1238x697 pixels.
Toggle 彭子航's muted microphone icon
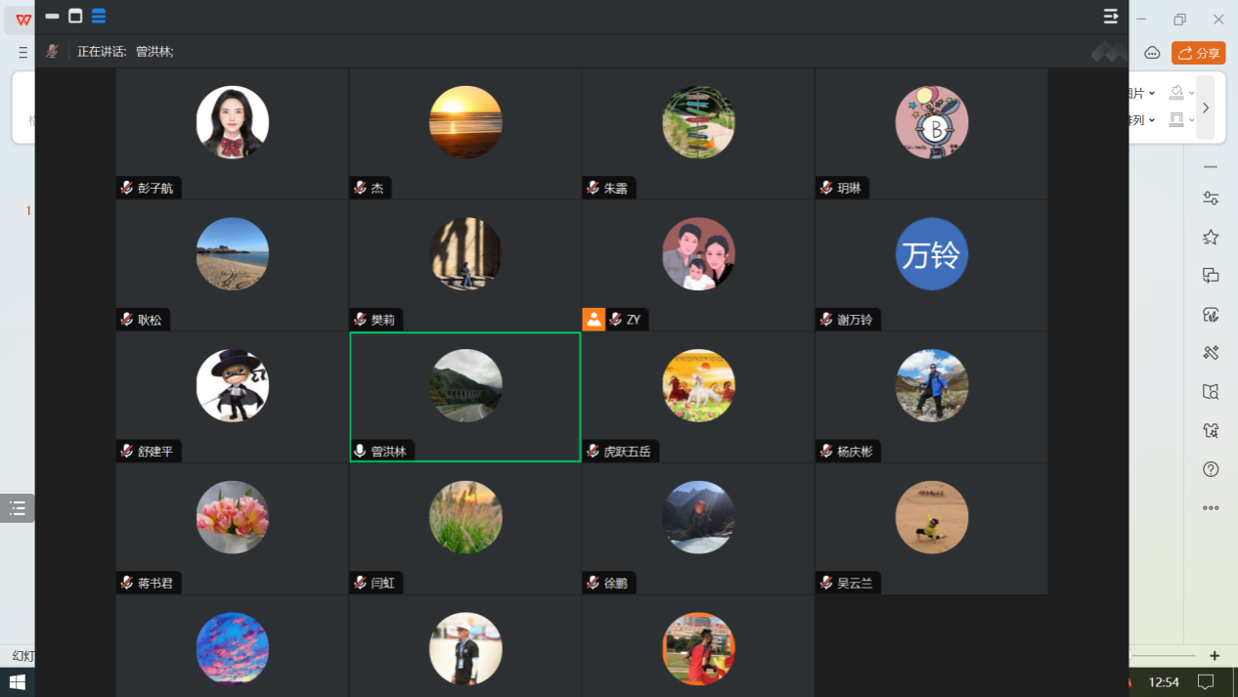[x=127, y=188]
